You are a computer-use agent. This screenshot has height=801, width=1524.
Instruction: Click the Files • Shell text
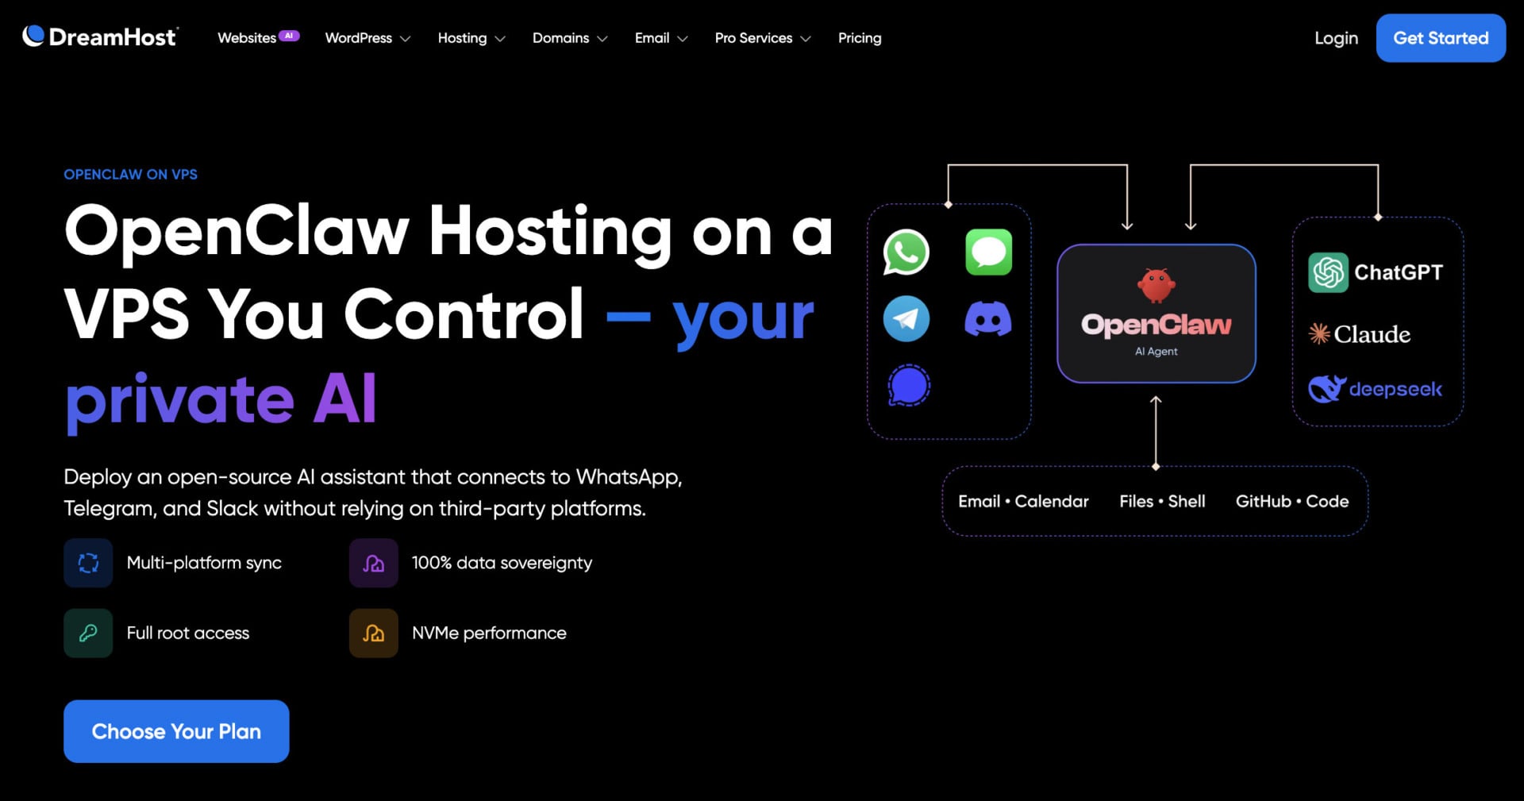click(1162, 501)
